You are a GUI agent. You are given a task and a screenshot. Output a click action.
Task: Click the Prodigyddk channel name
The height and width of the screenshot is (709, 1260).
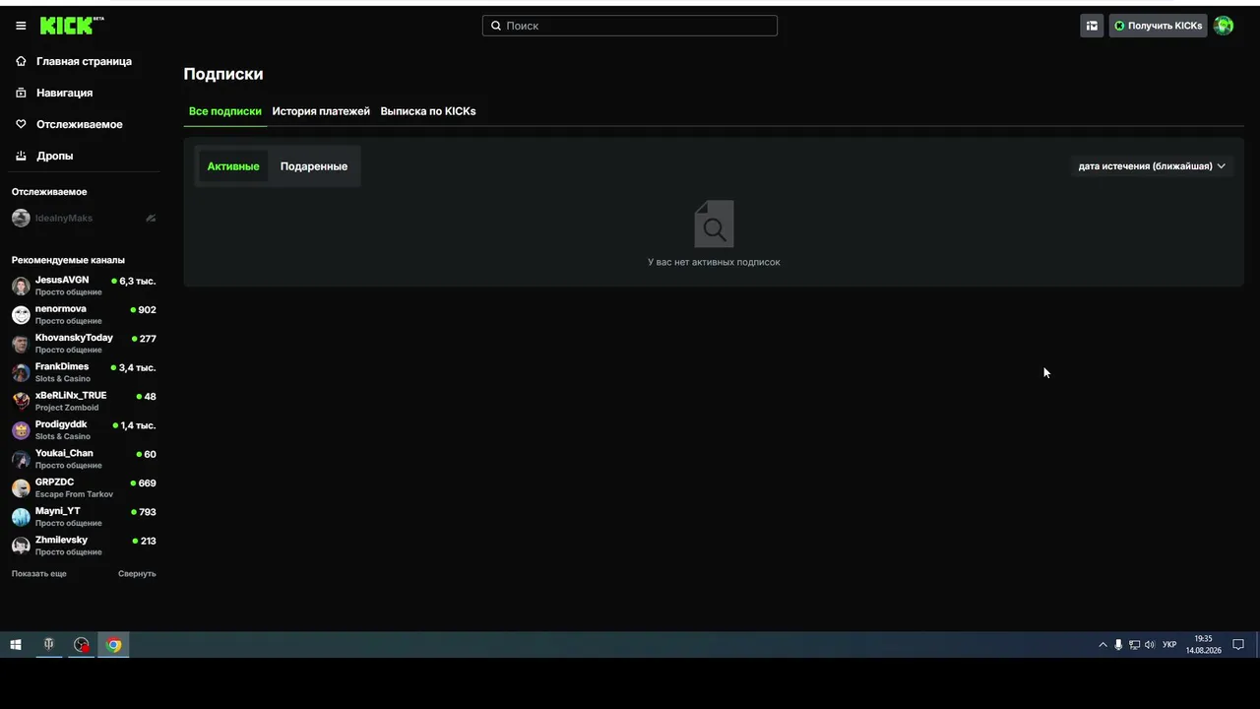tap(61, 424)
